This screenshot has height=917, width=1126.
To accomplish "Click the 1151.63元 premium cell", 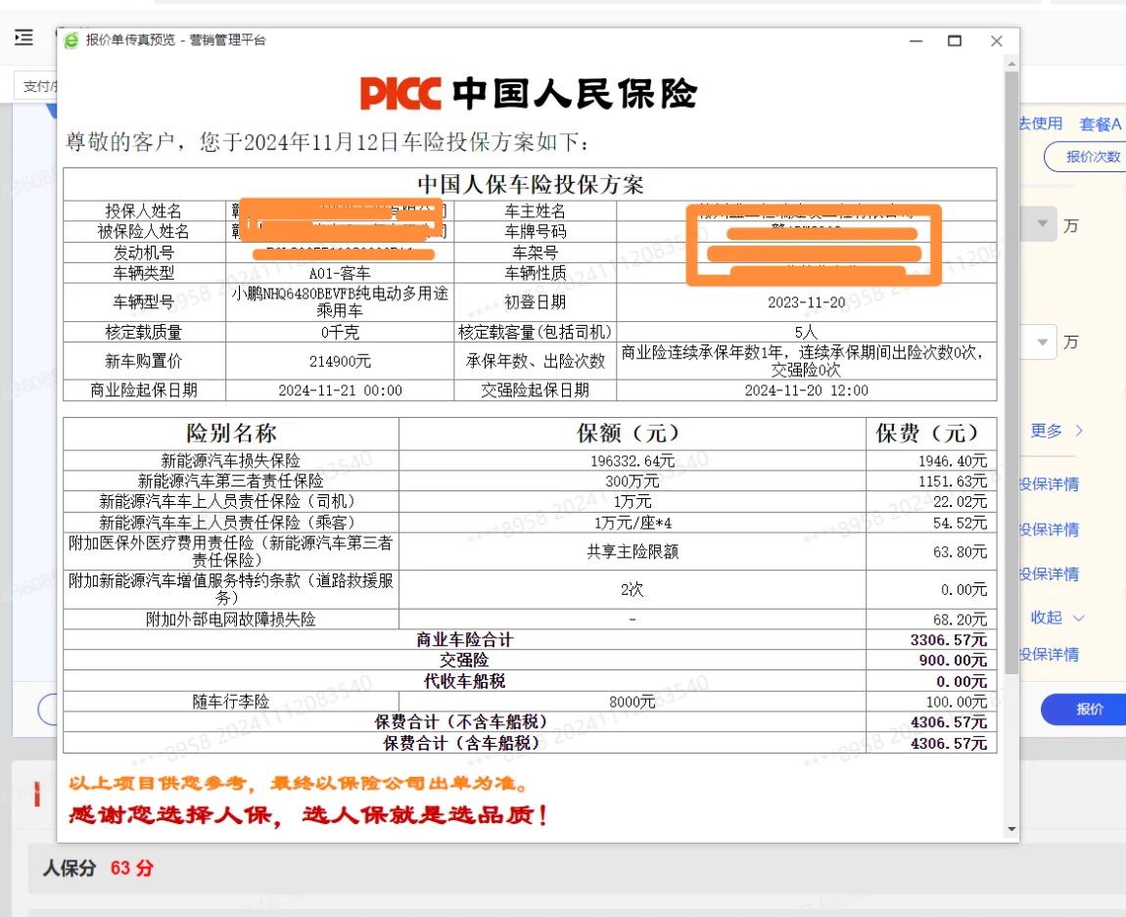I will tap(953, 481).
